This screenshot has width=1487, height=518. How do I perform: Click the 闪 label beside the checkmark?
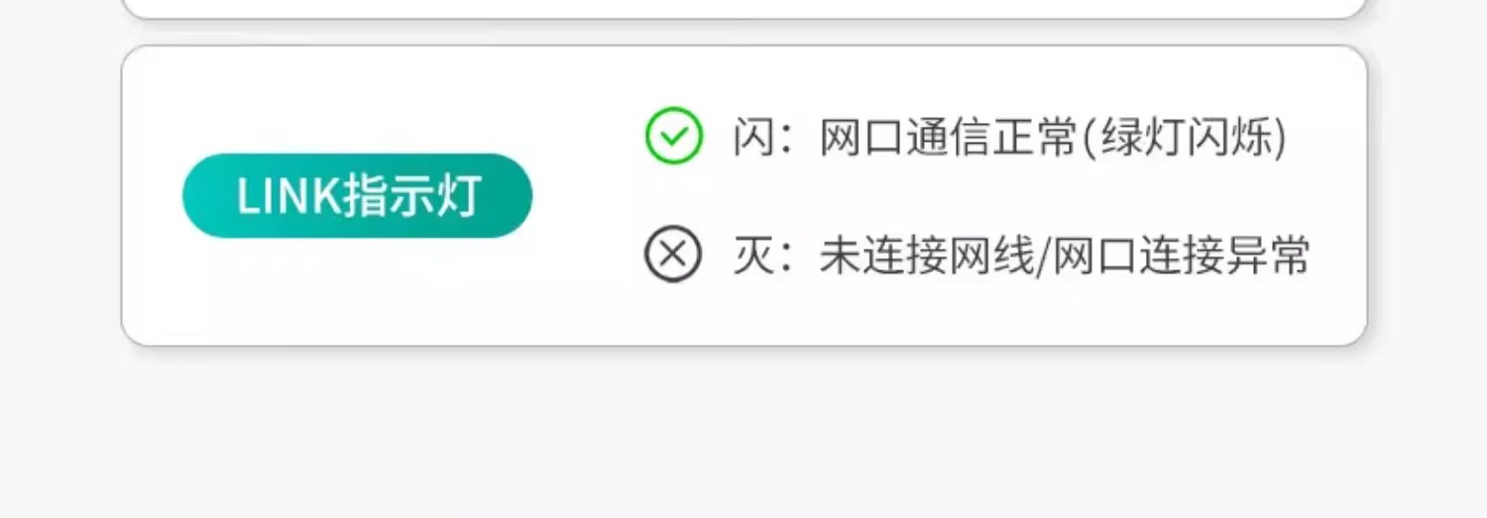click(x=753, y=137)
